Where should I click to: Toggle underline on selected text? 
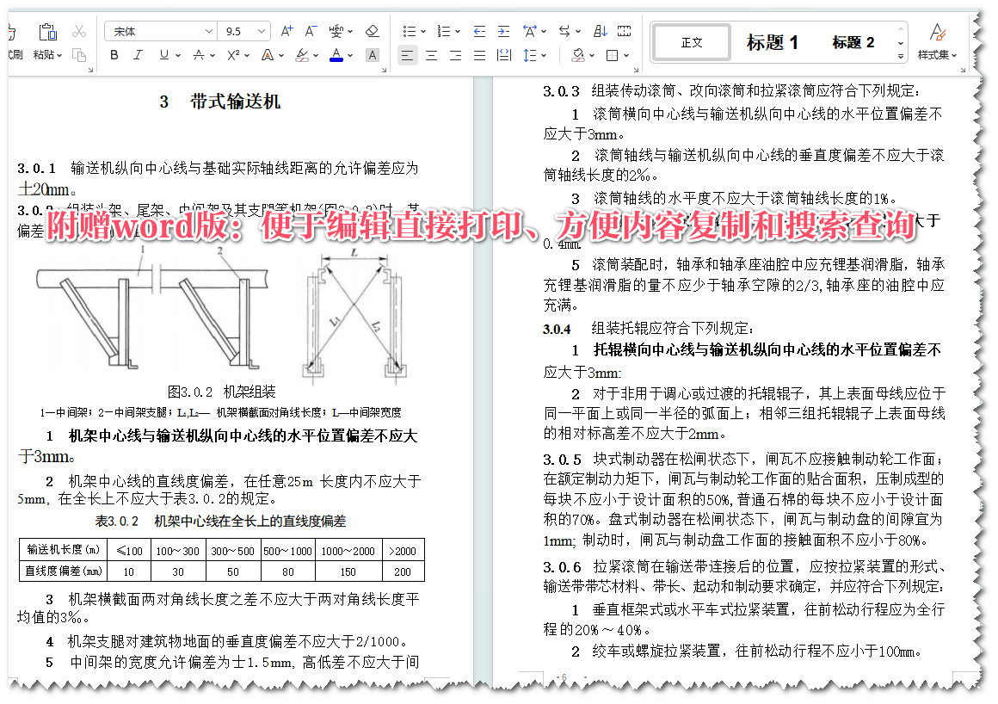click(163, 54)
